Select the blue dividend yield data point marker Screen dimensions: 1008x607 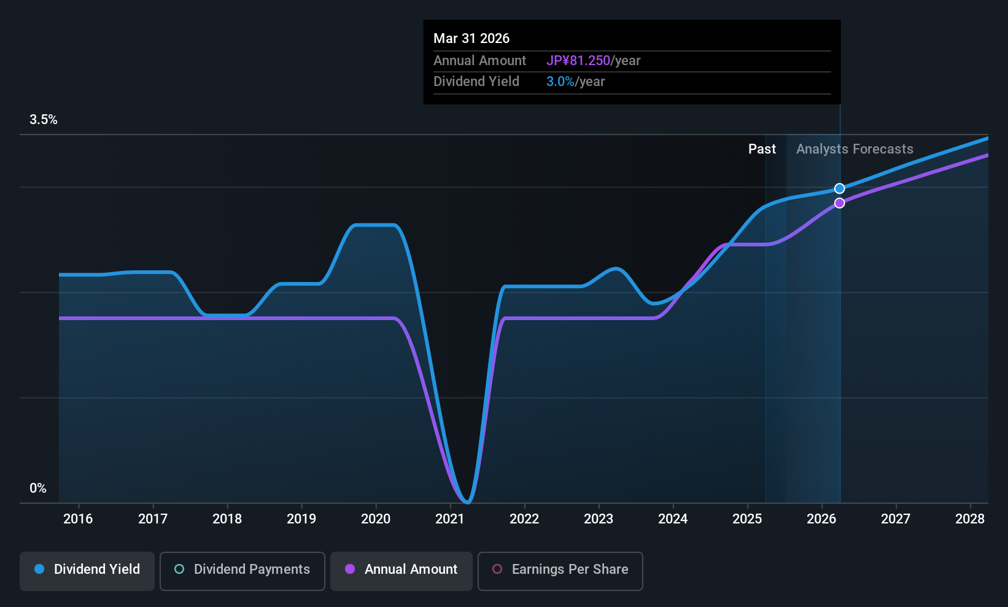840,189
